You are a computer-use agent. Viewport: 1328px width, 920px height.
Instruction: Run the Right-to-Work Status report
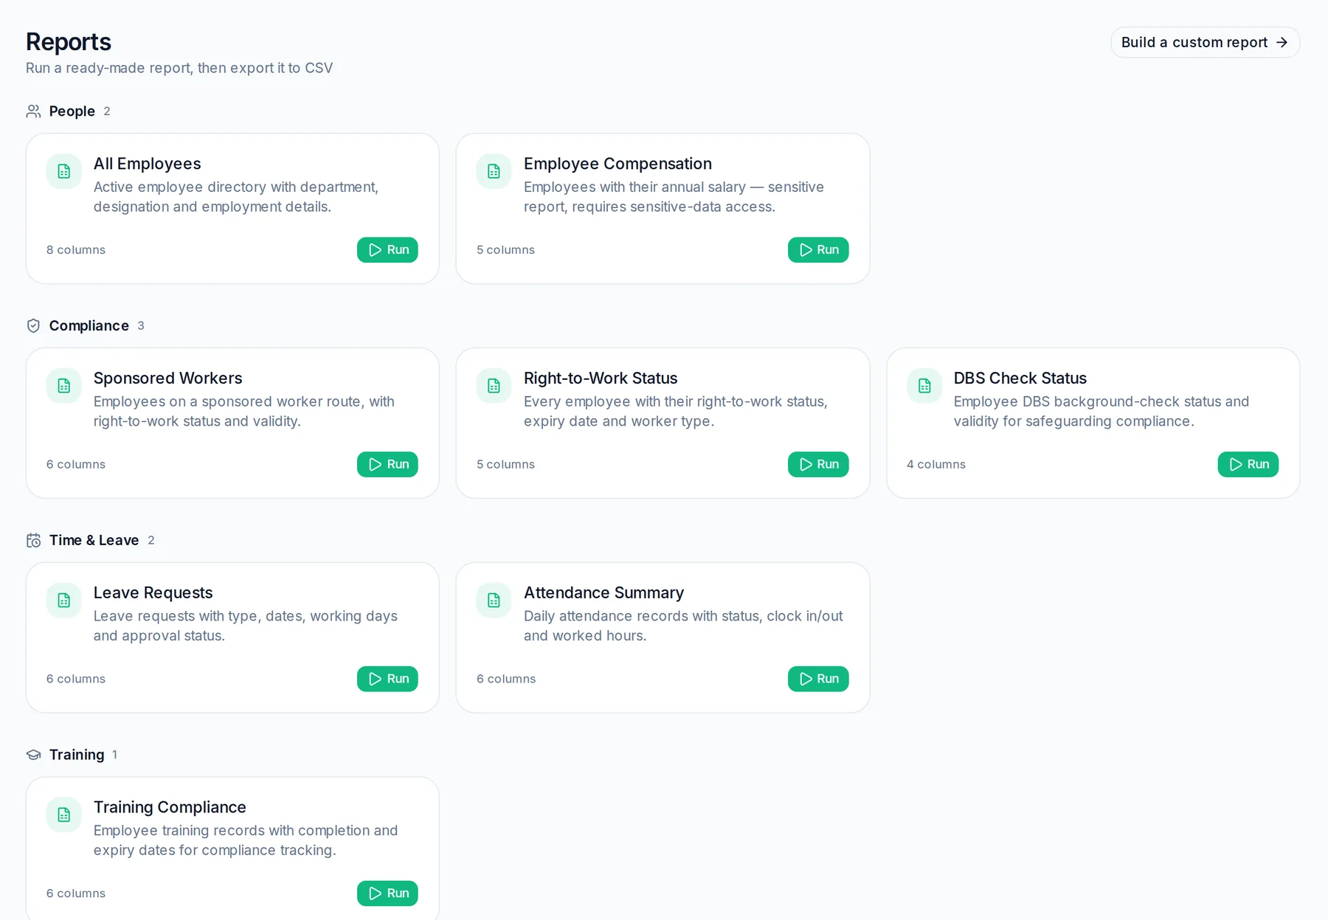coord(818,464)
